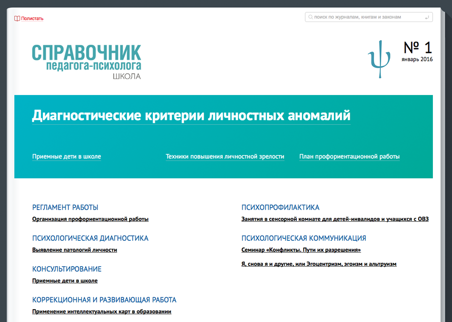The height and width of the screenshot is (322, 452).
Task: Open Техники повышения личностной зрелости link
Action: tap(225, 157)
